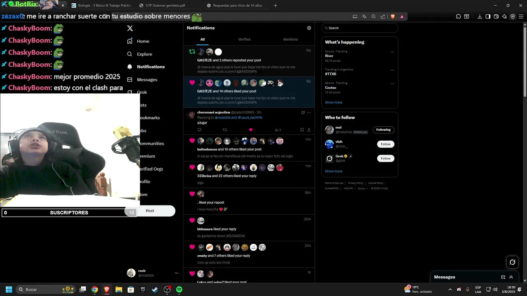Image resolution: width=527 pixels, height=296 pixels.
Task: Click Brave Rewards triangle icon
Action: point(402,16)
